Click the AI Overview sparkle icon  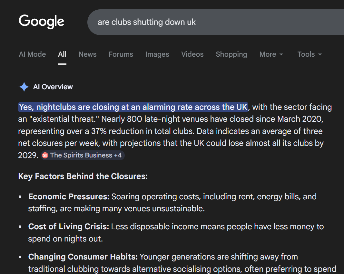click(x=24, y=87)
